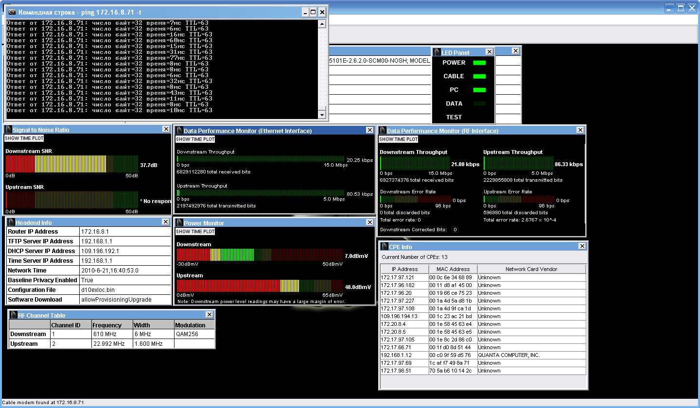Close the CPE Info window
Screen dimensions: 700x408
tap(582, 246)
